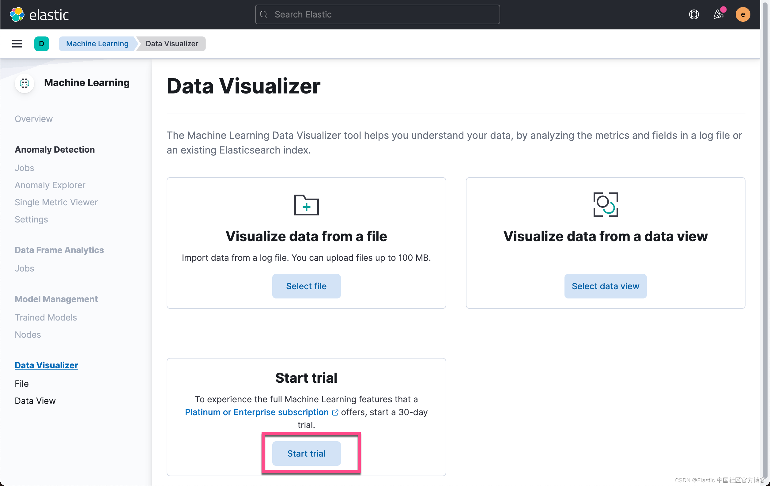Click the folder plus file icon
770x486 pixels.
click(306, 205)
